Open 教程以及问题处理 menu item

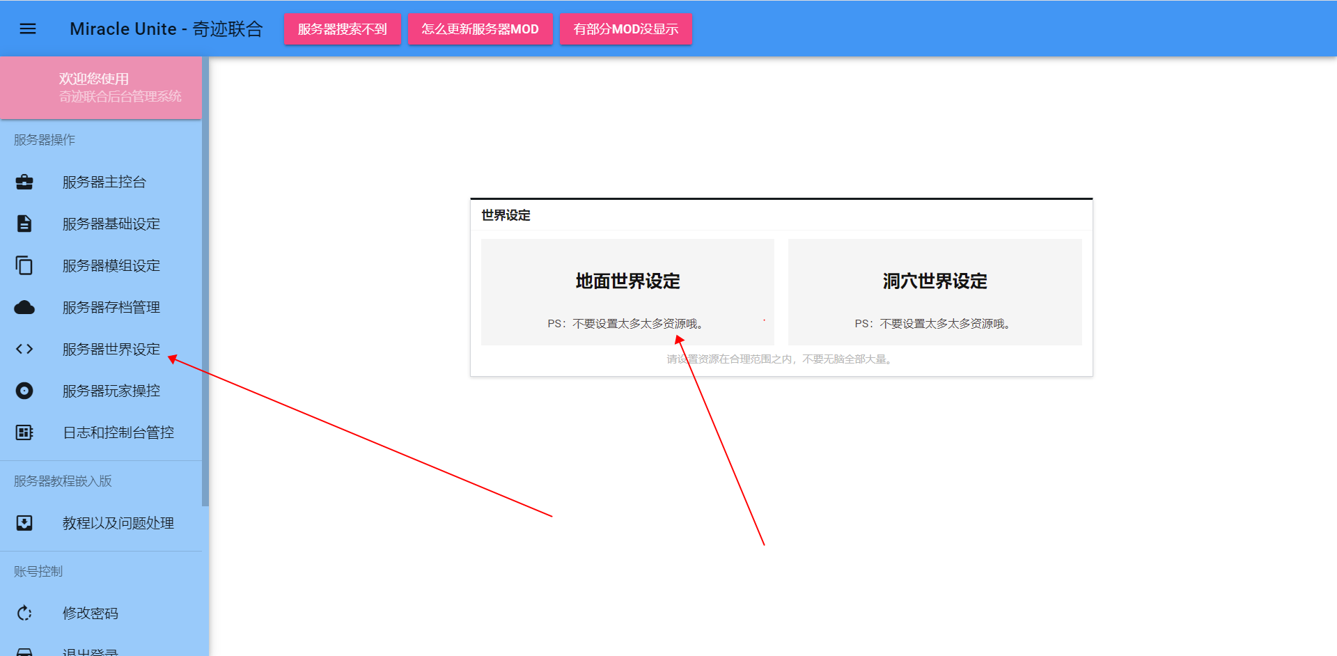coord(101,523)
